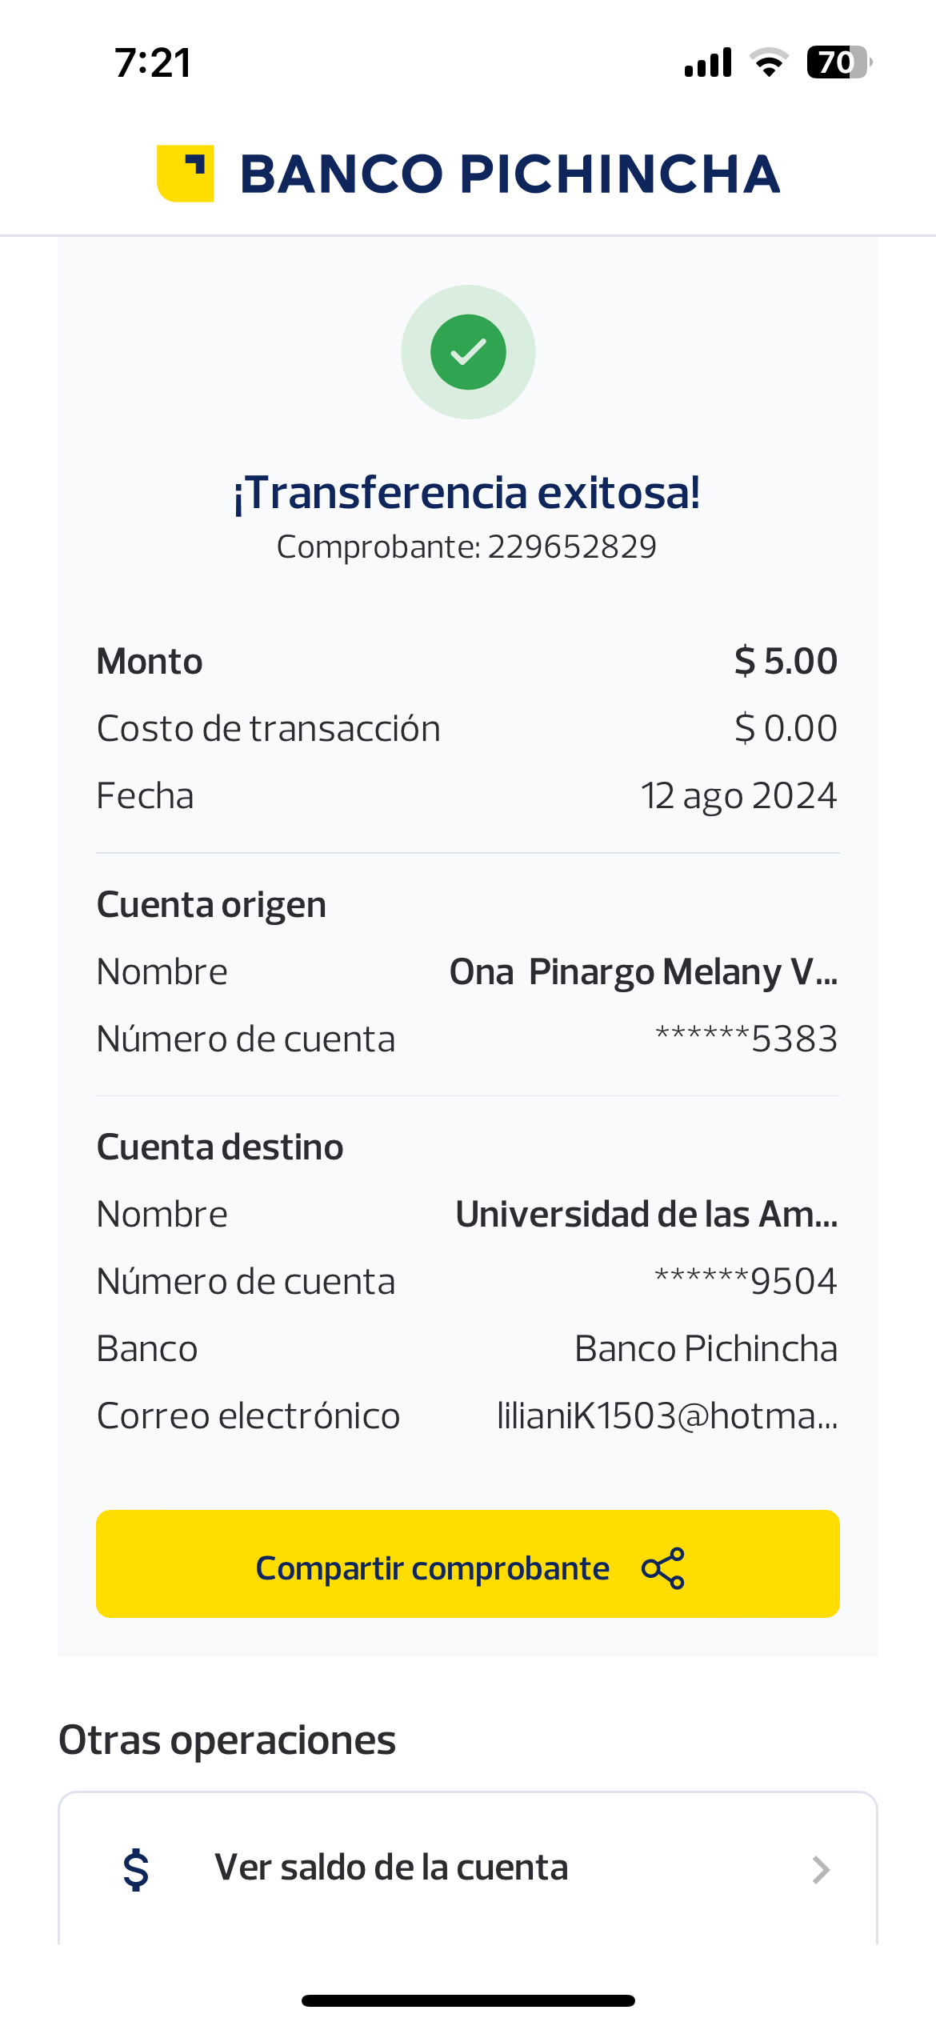Tap the truncated Universidad de las Am... name
This screenshot has height=2026, width=936.
point(646,1215)
